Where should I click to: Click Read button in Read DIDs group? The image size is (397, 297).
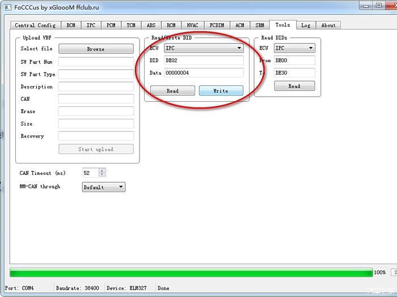point(294,86)
